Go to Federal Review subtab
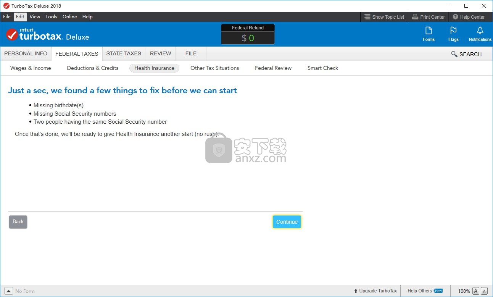Screen dimensions: 493x297 [x=273, y=68]
